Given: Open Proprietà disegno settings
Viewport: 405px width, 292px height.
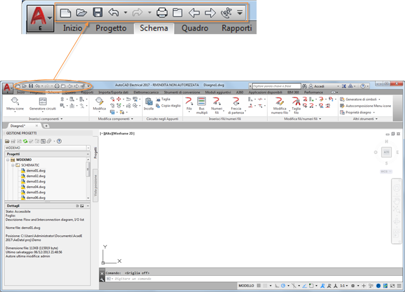Looking at the screenshot, I should tap(356, 112).
